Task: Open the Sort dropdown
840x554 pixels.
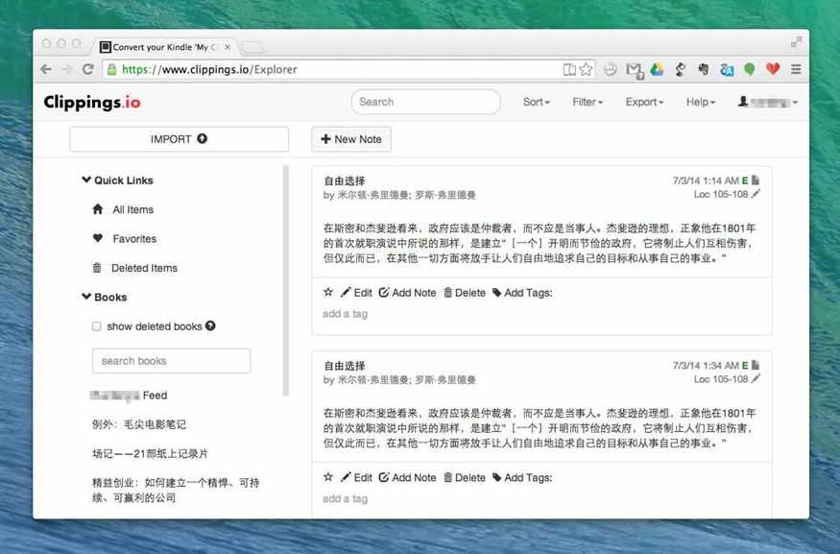Action: tap(537, 102)
